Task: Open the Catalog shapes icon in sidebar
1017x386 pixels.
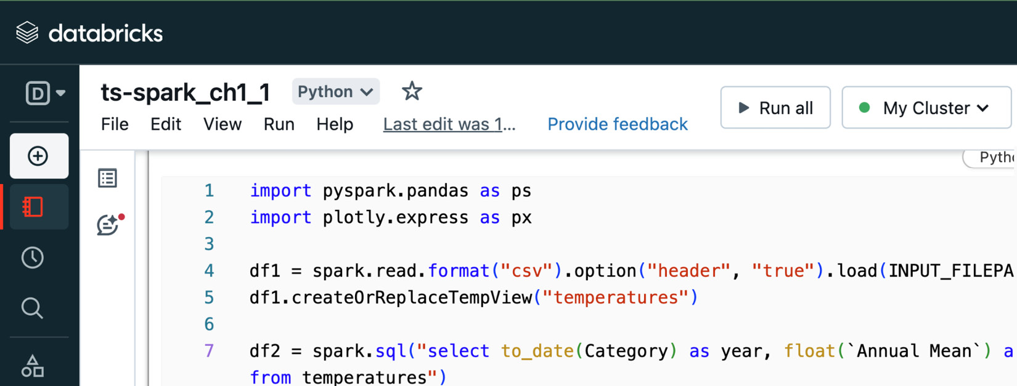Action: (x=33, y=366)
